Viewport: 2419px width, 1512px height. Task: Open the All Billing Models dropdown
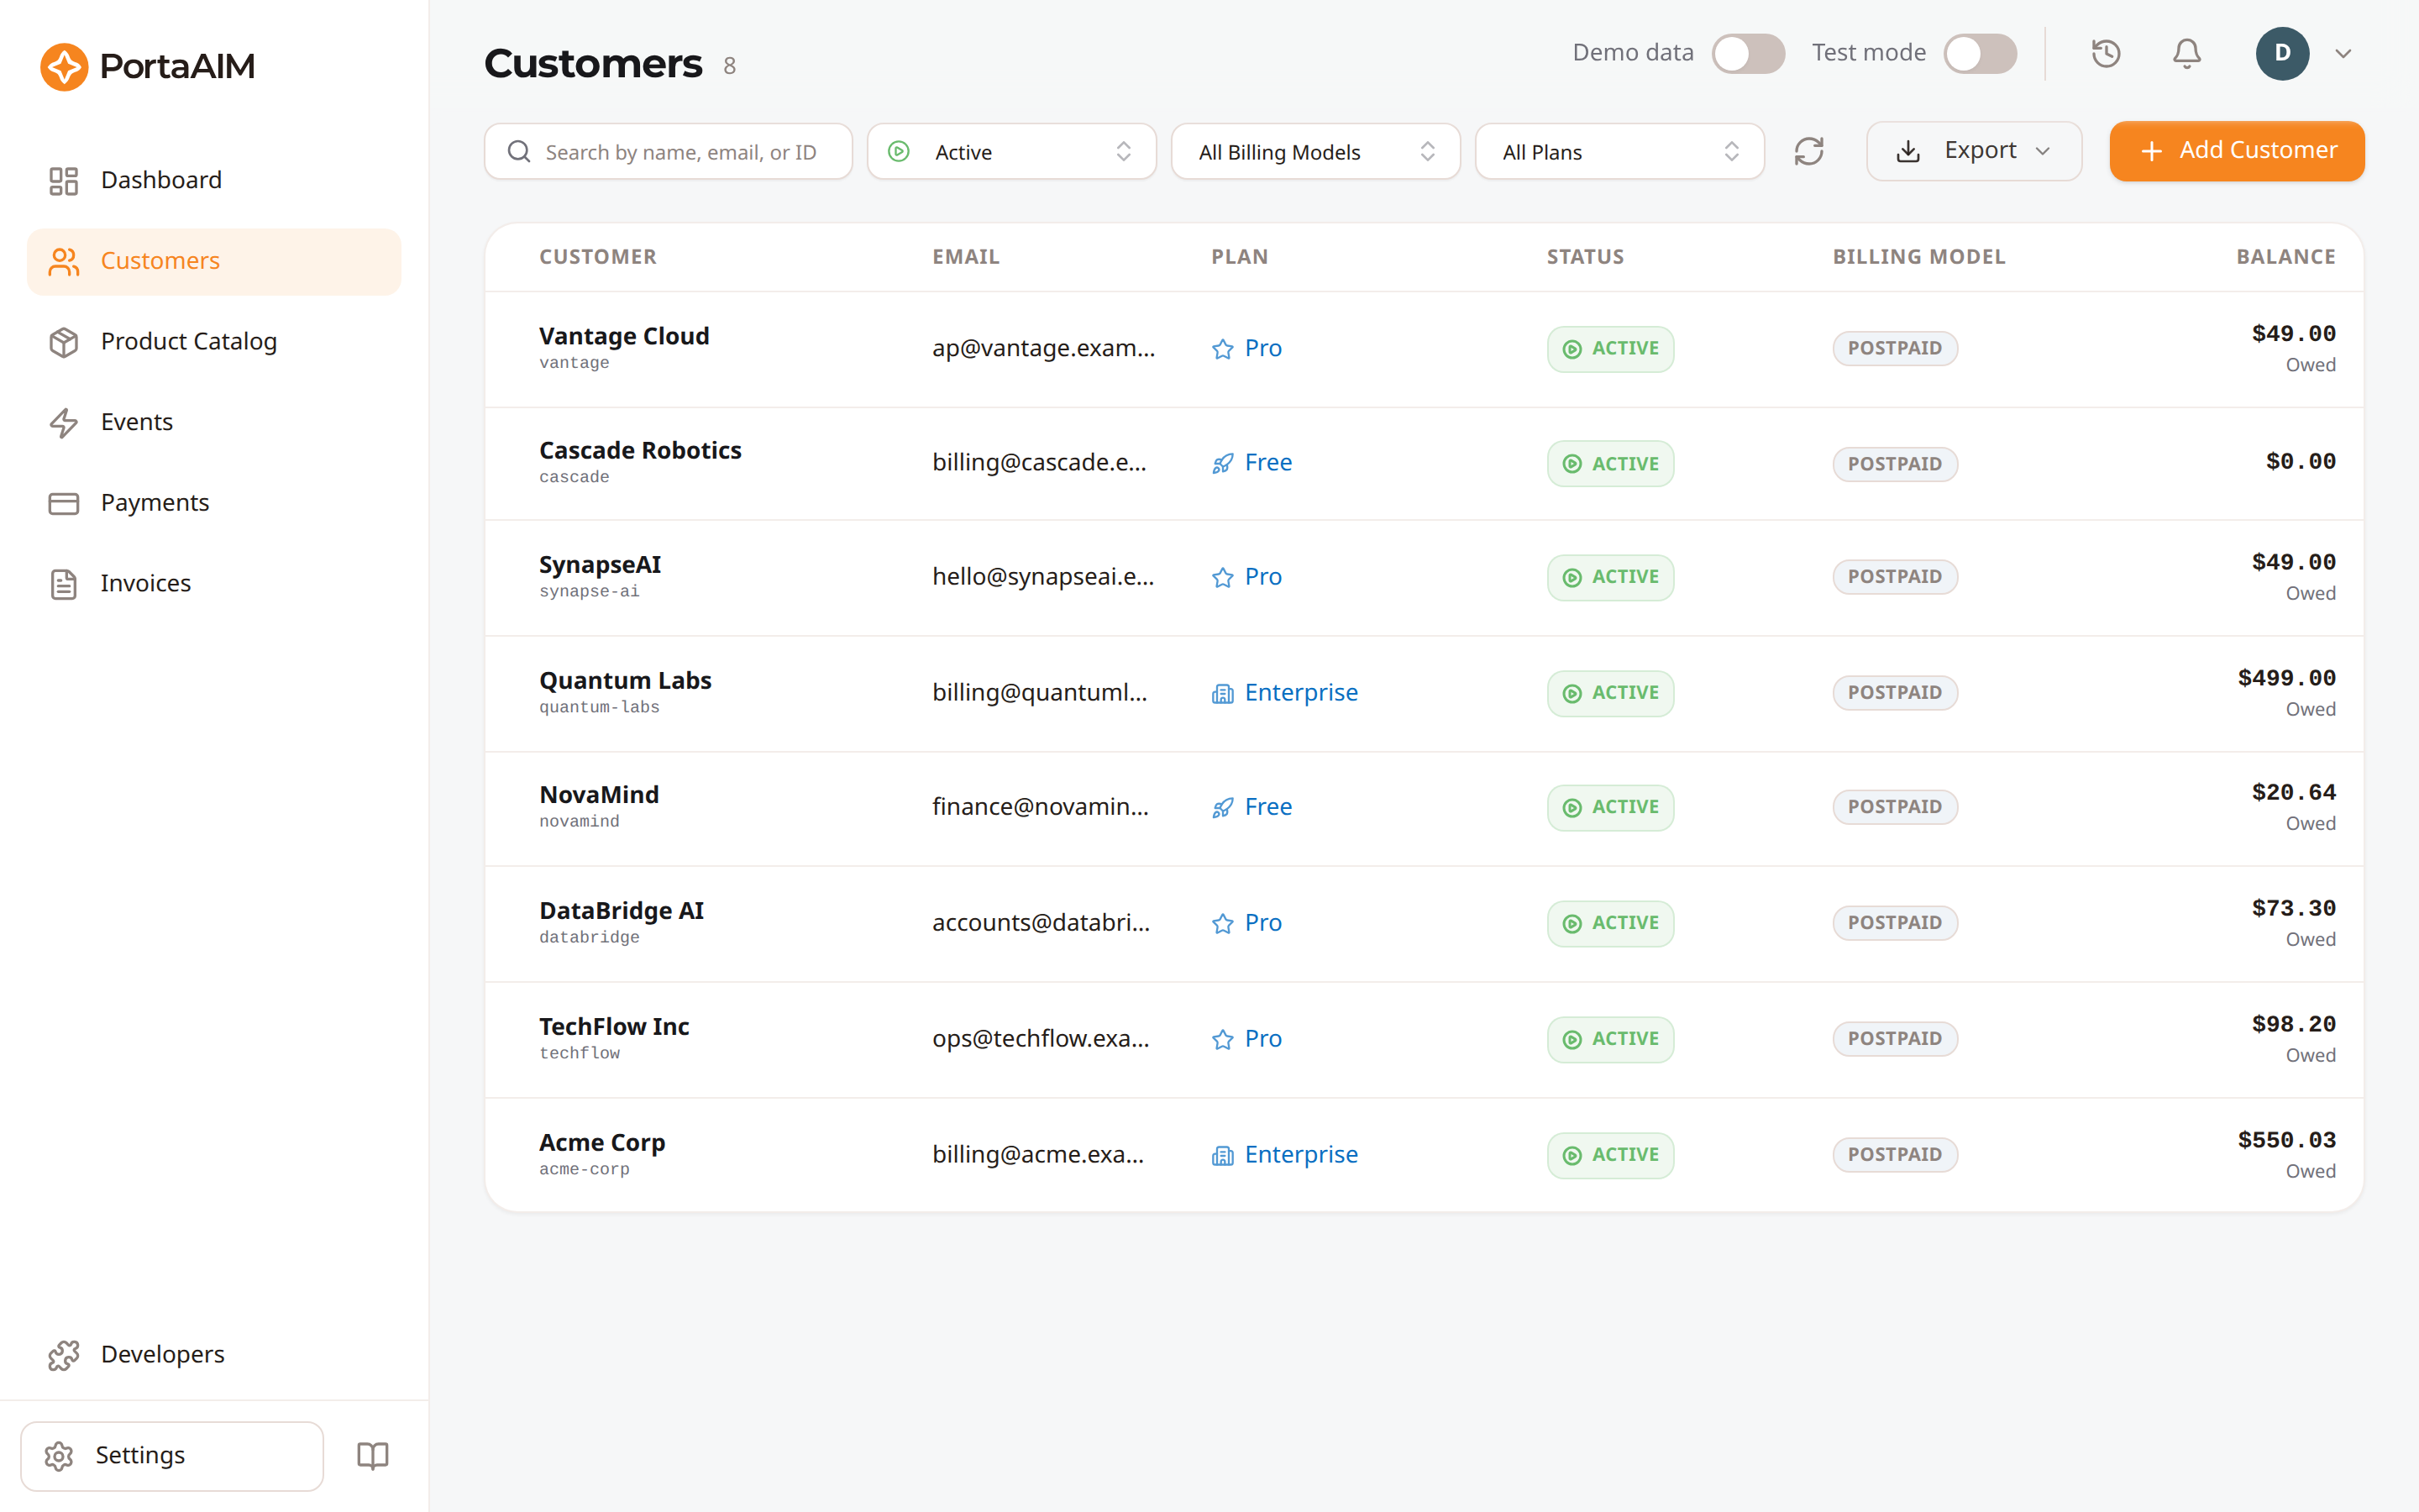[1315, 151]
